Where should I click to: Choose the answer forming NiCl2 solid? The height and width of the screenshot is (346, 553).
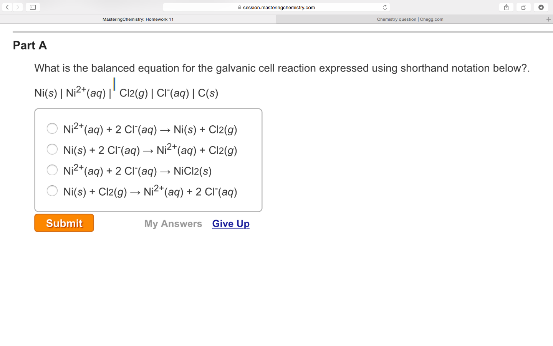[52, 170]
